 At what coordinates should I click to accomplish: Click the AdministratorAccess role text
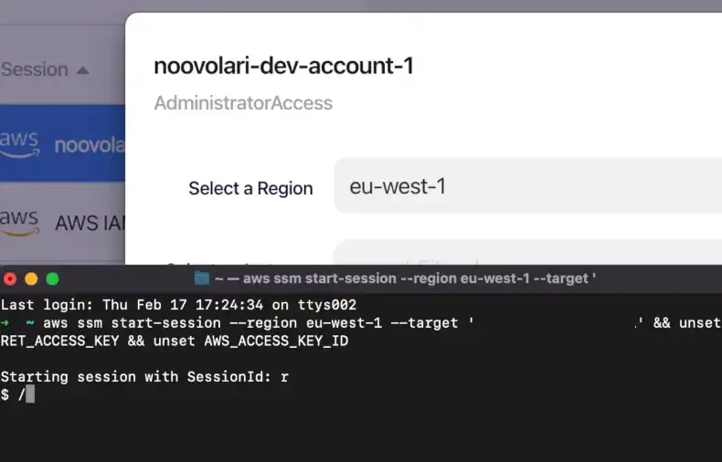[x=243, y=103]
